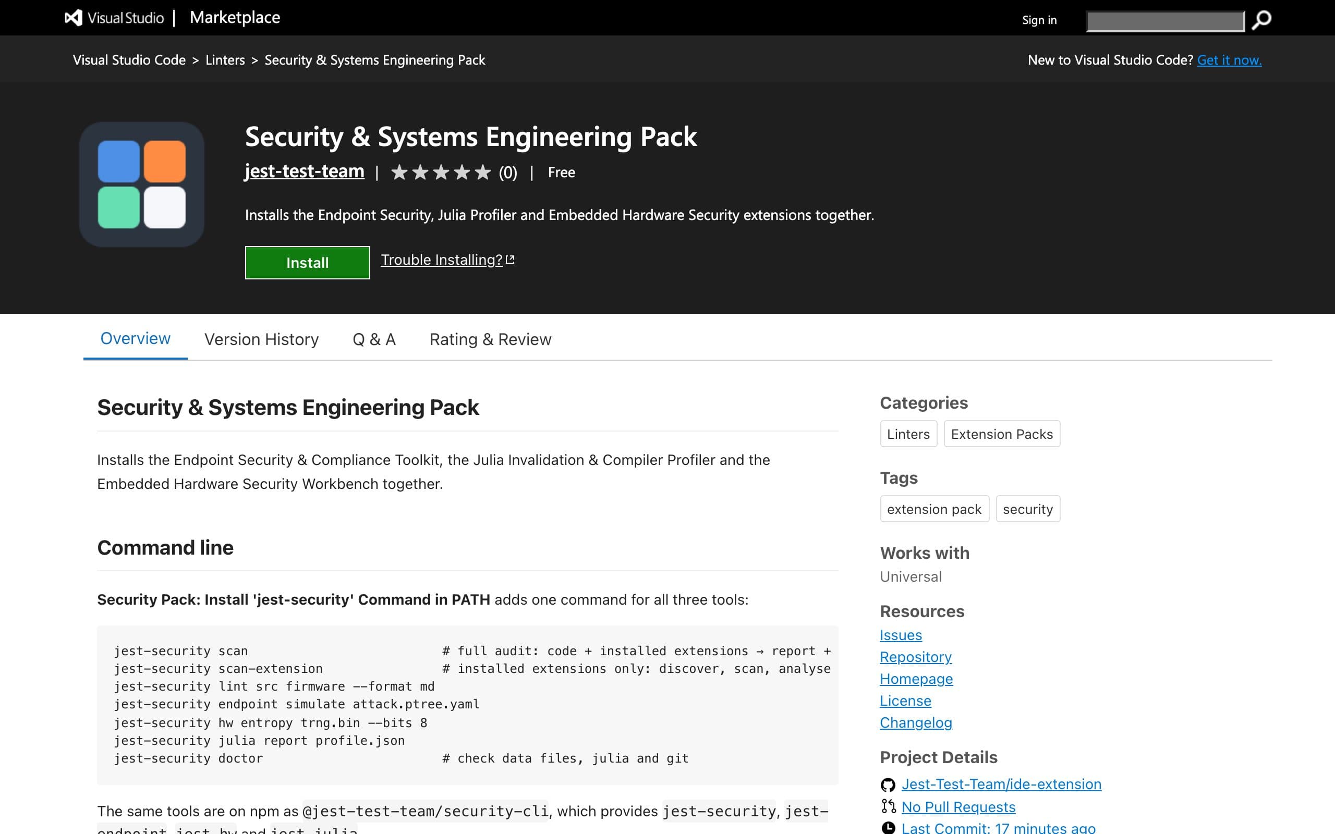Click the Extension Packs category chip
The height and width of the screenshot is (834, 1335).
coord(1002,434)
